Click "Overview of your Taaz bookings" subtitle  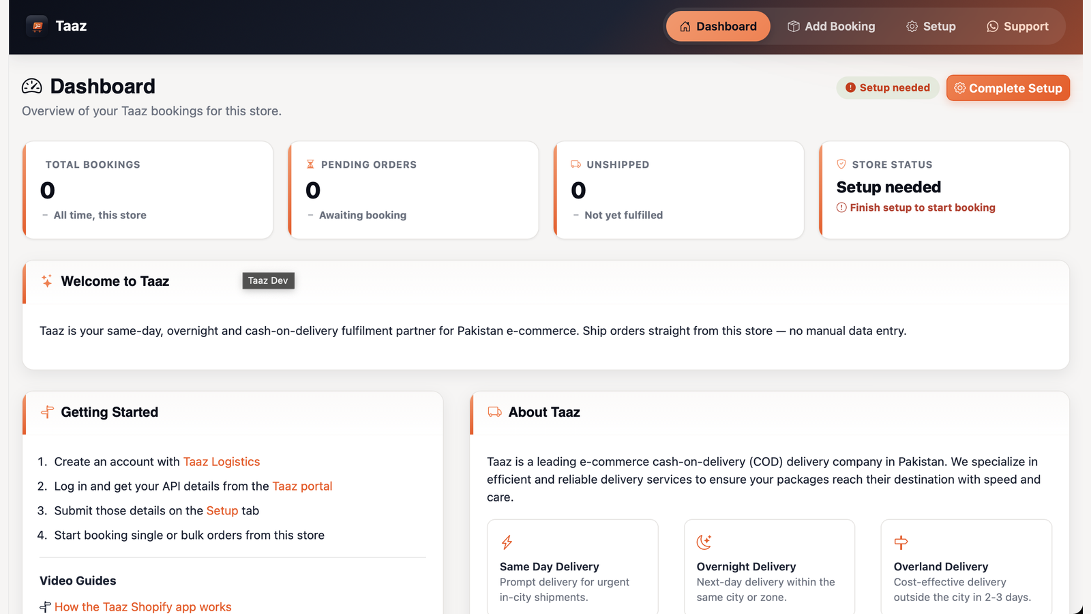click(151, 111)
